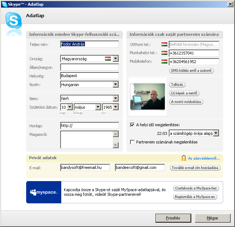Toggle Partnereim számának megjelenítése checkbox
Viewport: 235px width, 227px height.
pyautogui.click(x=132, y=142)
